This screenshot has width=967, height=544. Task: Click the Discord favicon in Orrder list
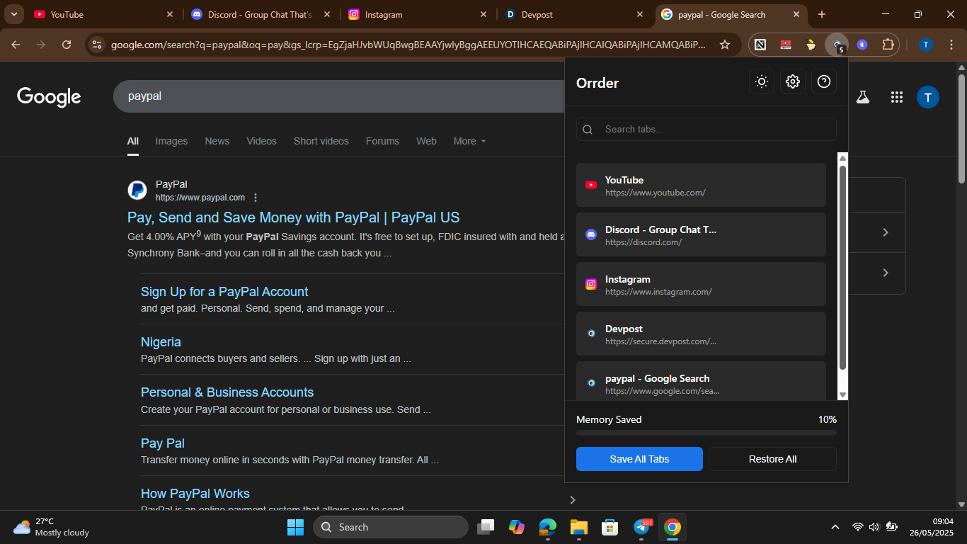tap(591, 234)
